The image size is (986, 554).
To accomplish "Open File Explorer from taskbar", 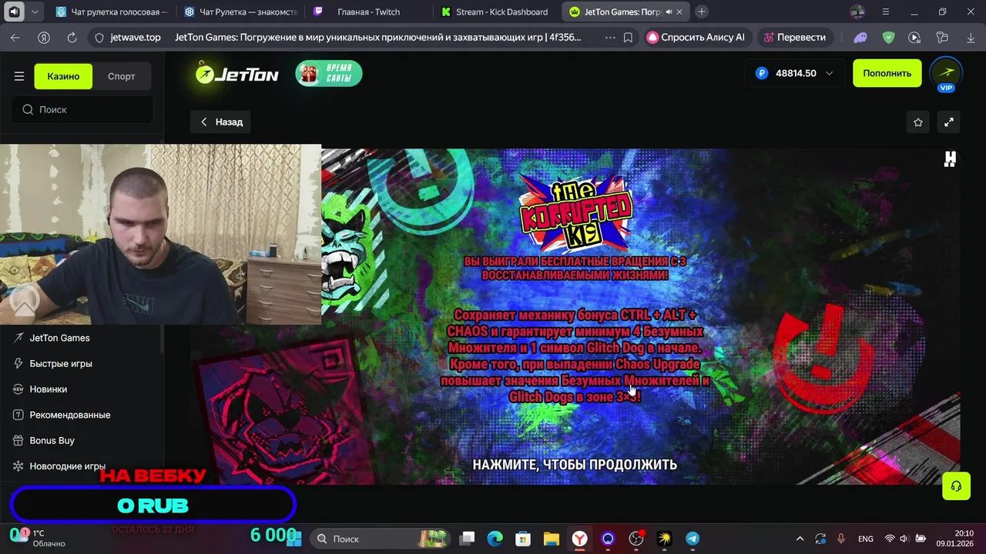I will click(x=552, y=539).
